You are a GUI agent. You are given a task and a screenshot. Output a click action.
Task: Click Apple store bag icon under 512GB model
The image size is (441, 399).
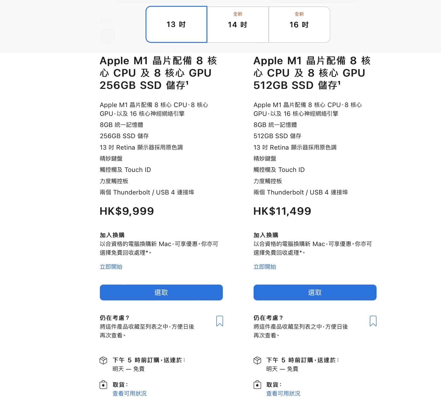point(257,385)
